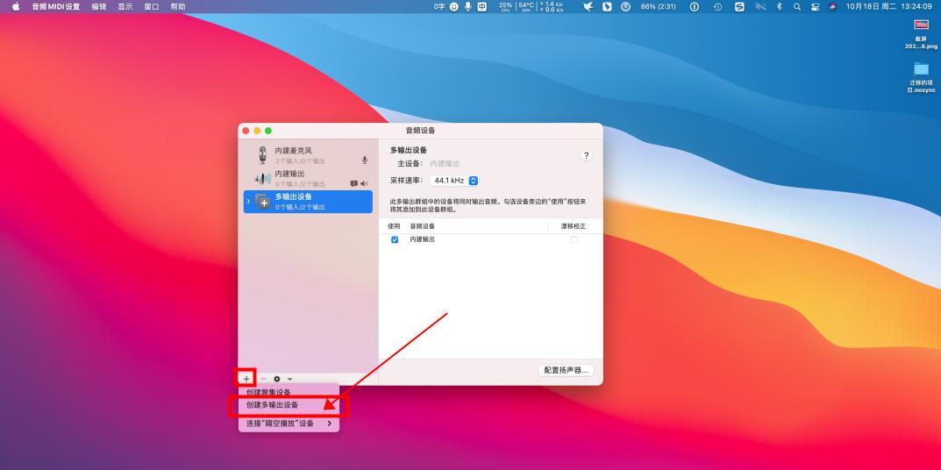The image size is (941, 470).
Task: Click the microphone device icon for 内建麦克风
Action: [262, 155]
